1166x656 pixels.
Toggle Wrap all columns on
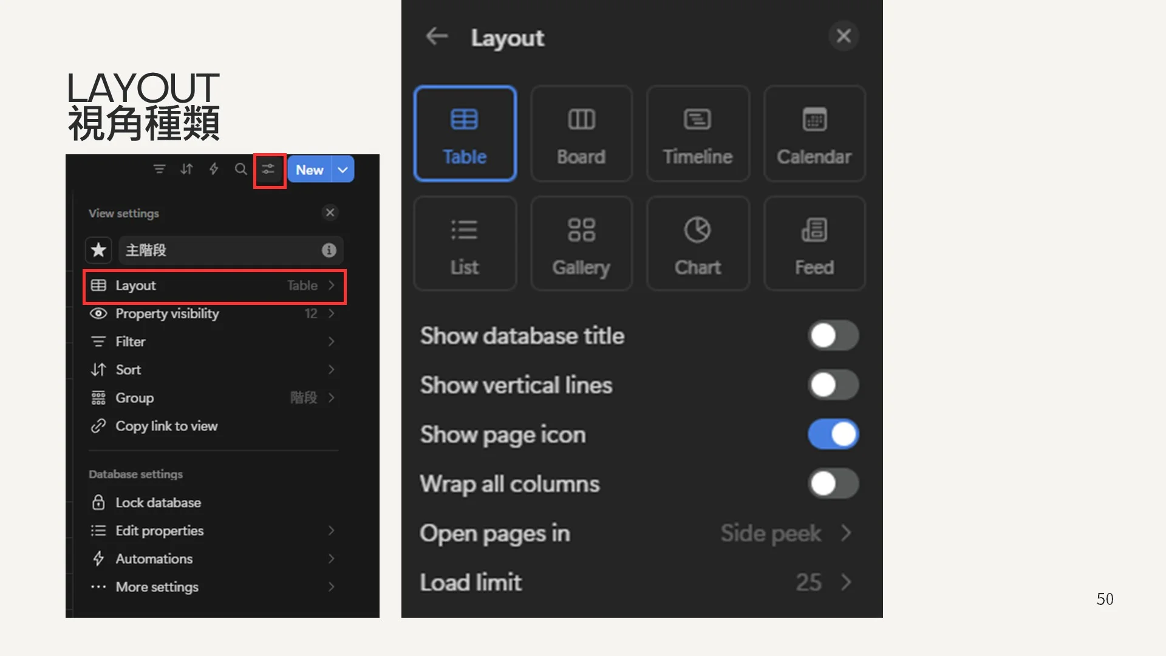pos(833,484)
